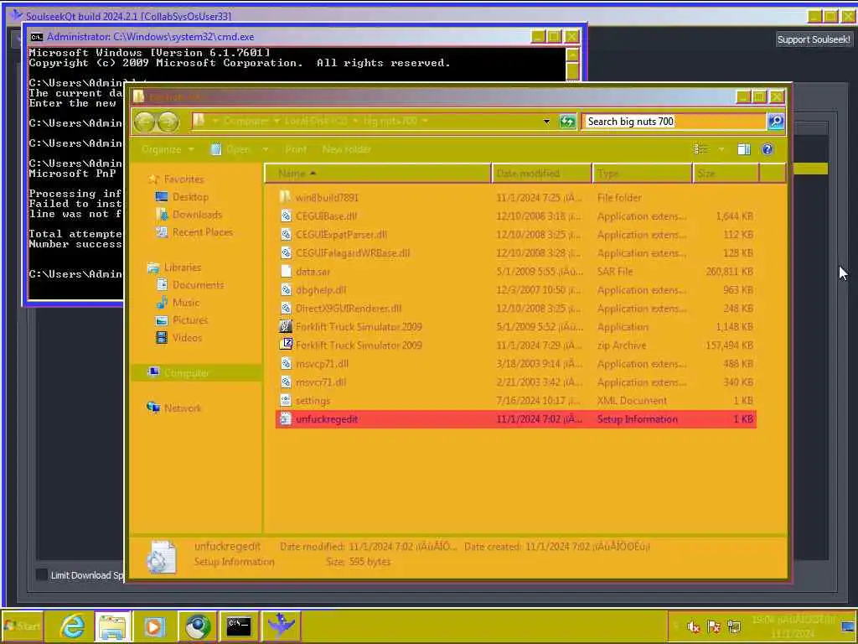The width and height of the screenshot is (858, 644).
Task: Refresh the big nuts 700 folder view
Action: [x=567, y=122]
